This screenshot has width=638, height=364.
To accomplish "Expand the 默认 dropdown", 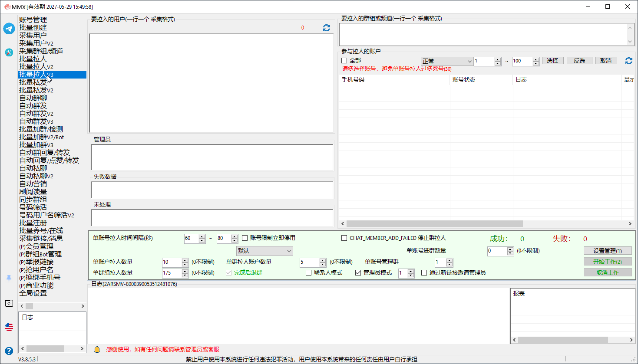I will [265, 251].
